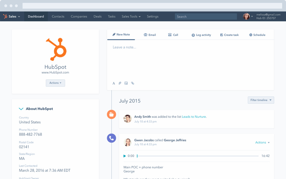The width and height of the screenshot is (286, 179).
Task: Insert a link using the chain icon
Action: coord(133,83)
